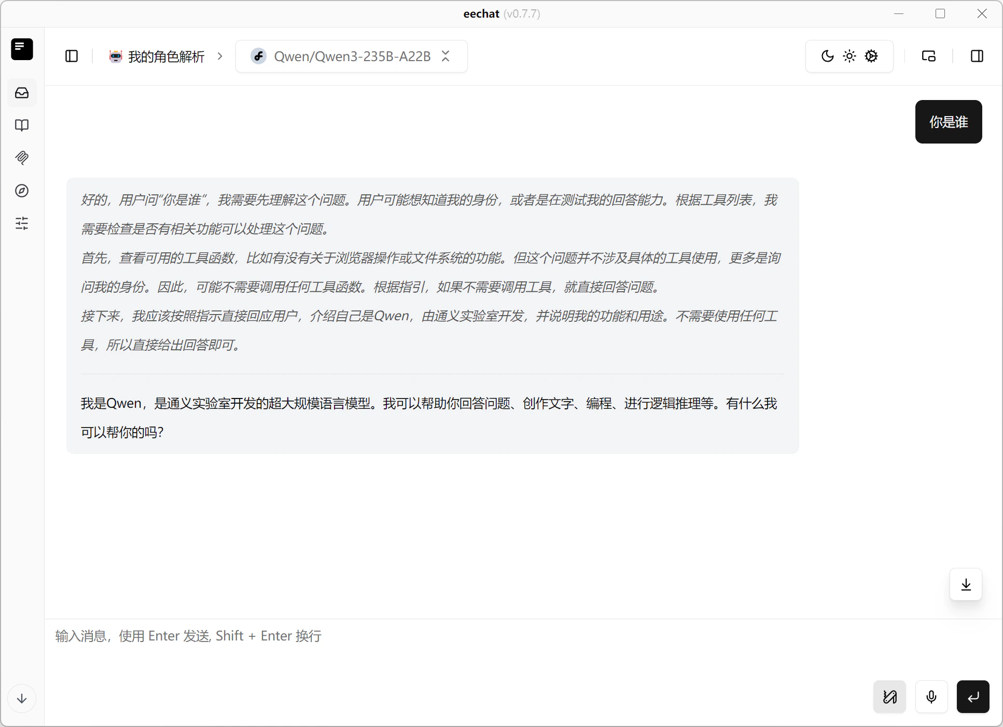Viewport: 1003px width, 727px height.
Task: Switch to light mode sun icon
Action: (x=849, y=56)
